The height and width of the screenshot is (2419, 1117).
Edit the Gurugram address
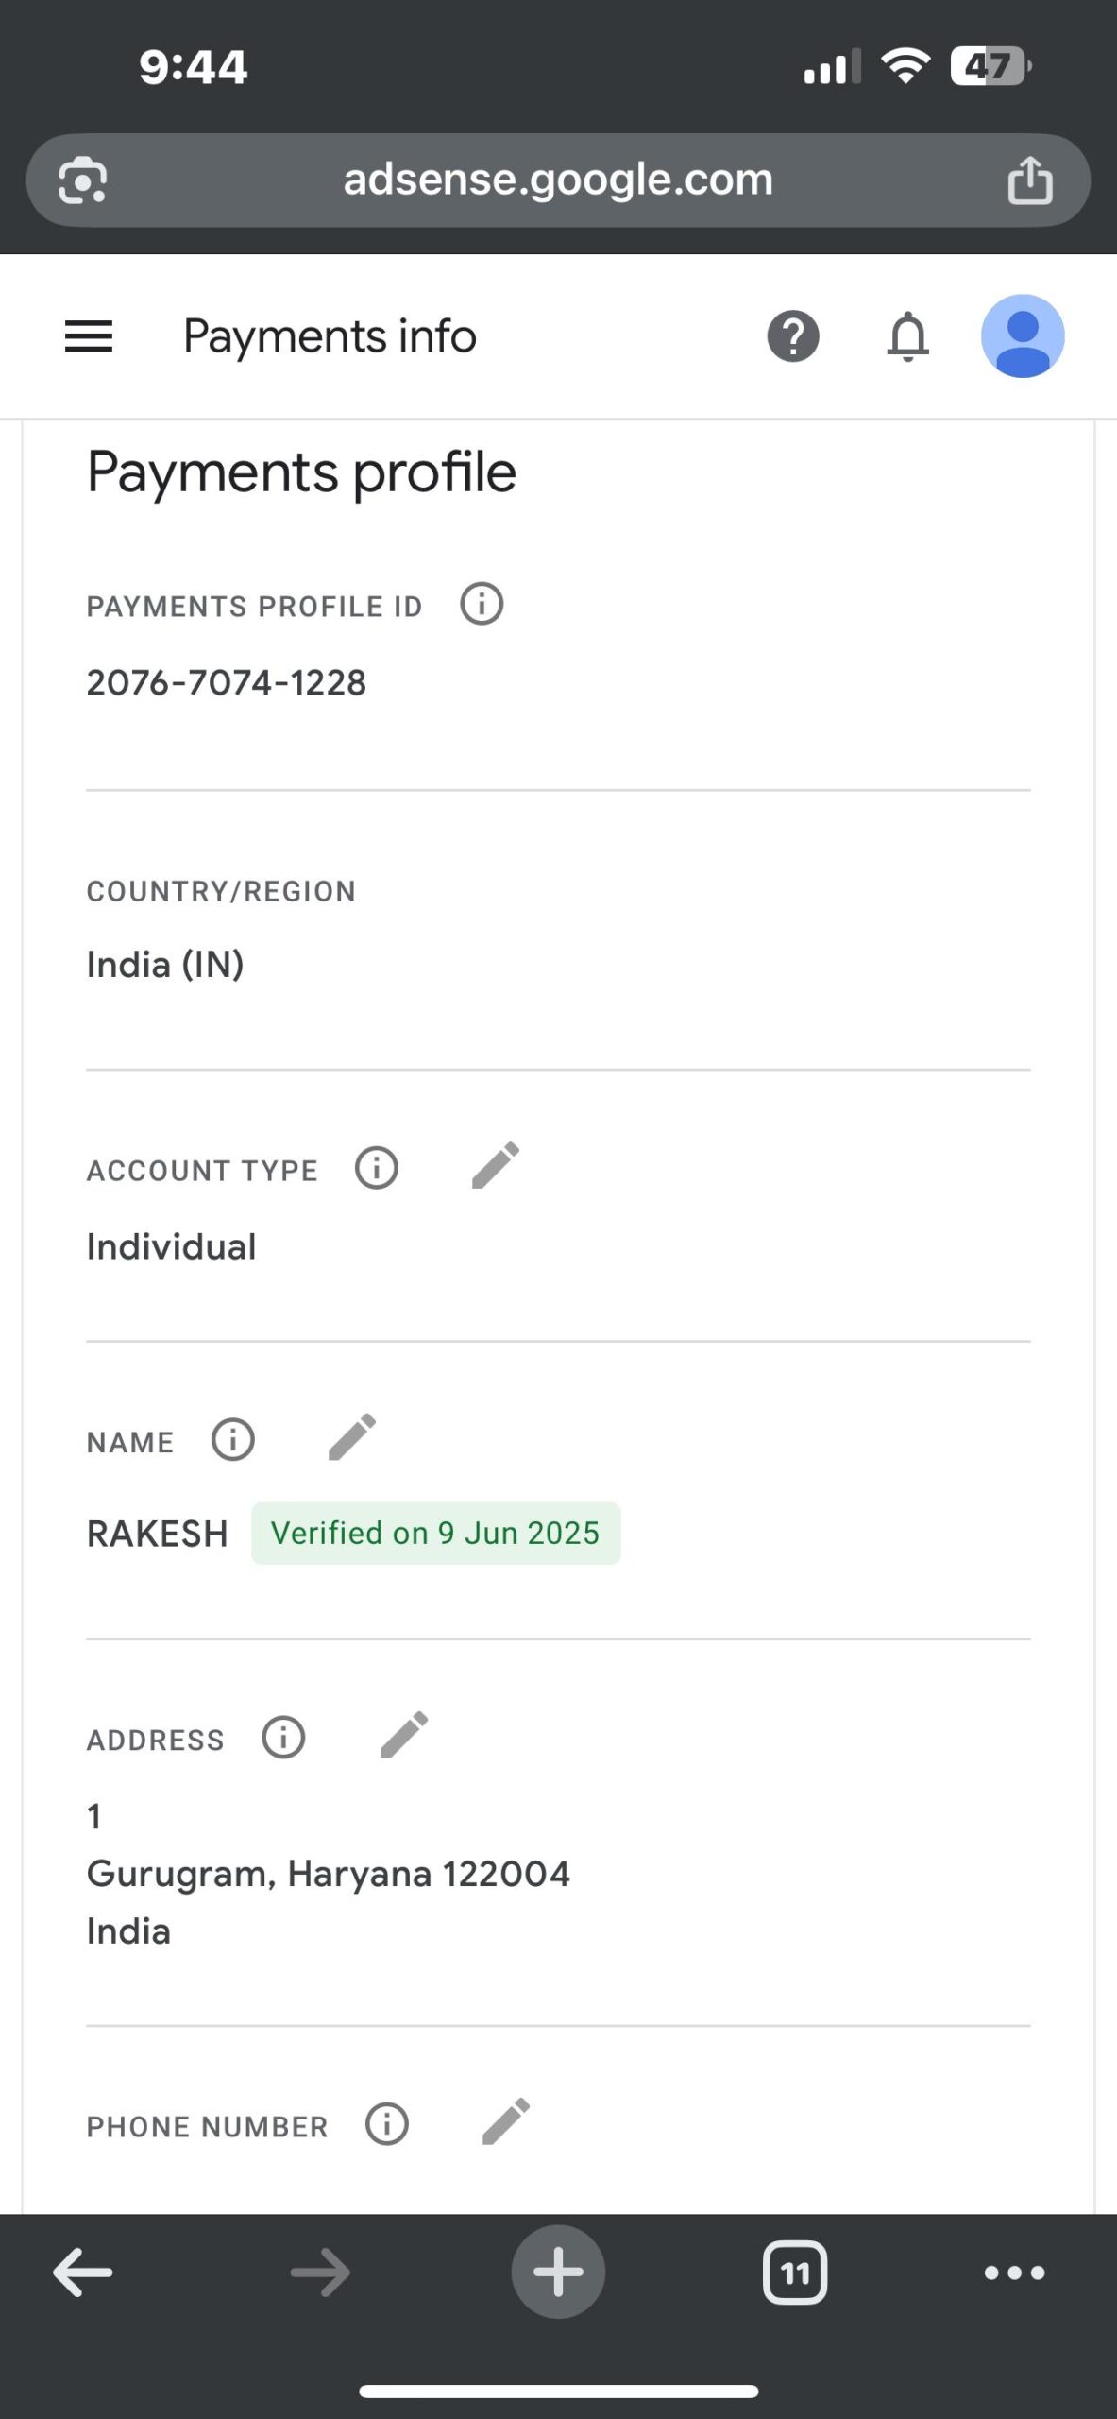pyautogui.click(x=404, y=1735)
